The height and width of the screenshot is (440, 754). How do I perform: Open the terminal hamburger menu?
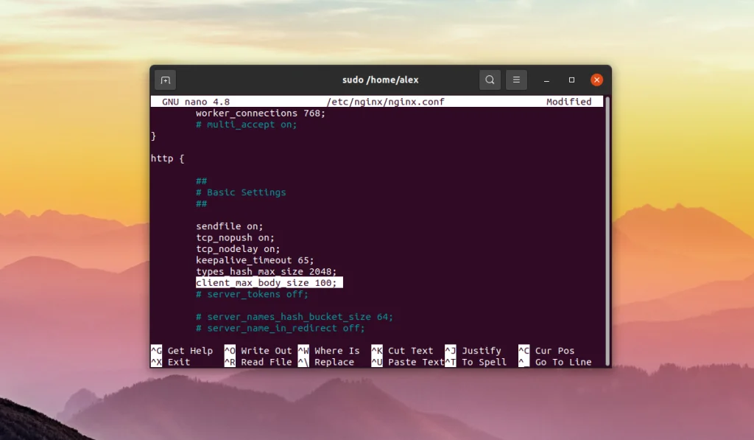pyautogui.click(x=516, y=80)
